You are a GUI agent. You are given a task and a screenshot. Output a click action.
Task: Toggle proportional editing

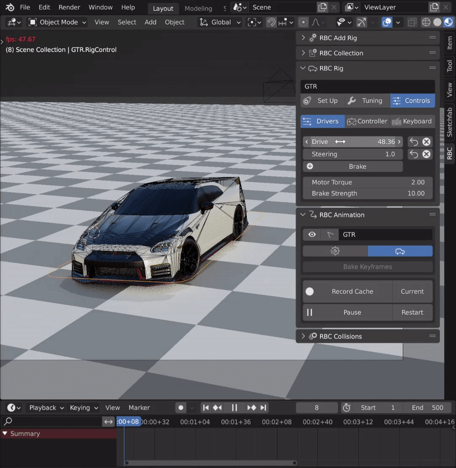click(x=303, y=22)
